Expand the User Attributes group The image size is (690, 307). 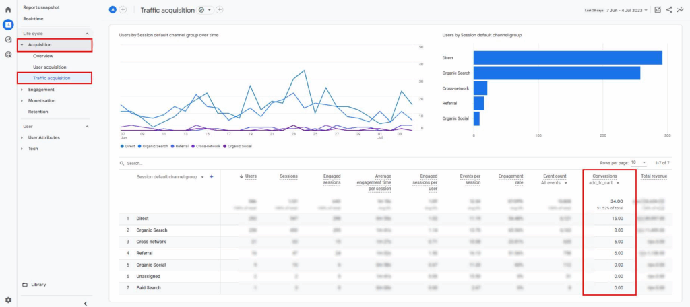coord(22,137)
